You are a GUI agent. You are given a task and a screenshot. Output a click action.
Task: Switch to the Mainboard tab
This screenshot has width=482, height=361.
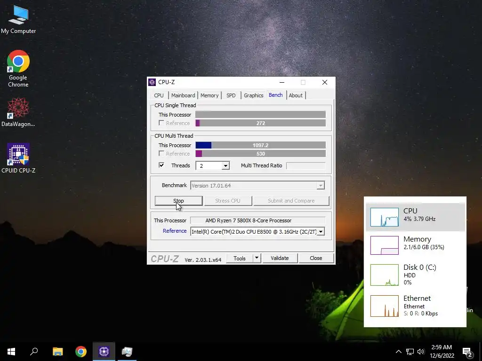(x=183, y=95)
